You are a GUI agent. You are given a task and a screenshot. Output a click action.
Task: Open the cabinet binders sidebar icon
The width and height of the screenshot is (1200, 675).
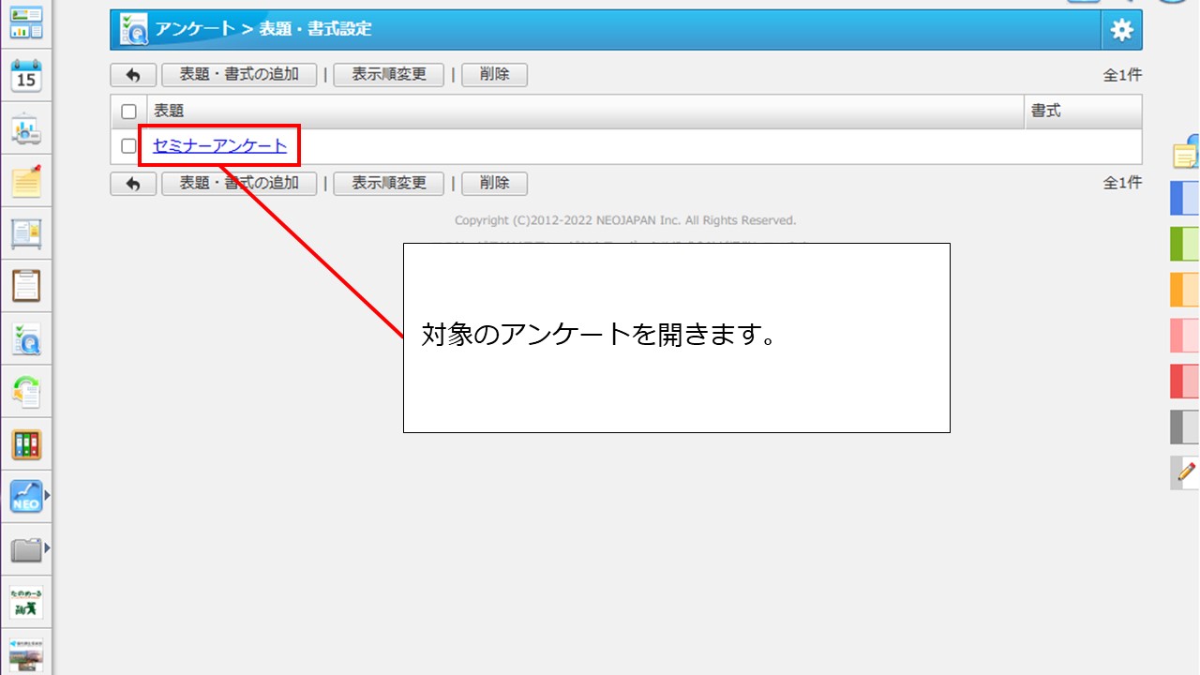tap(26, 444)
